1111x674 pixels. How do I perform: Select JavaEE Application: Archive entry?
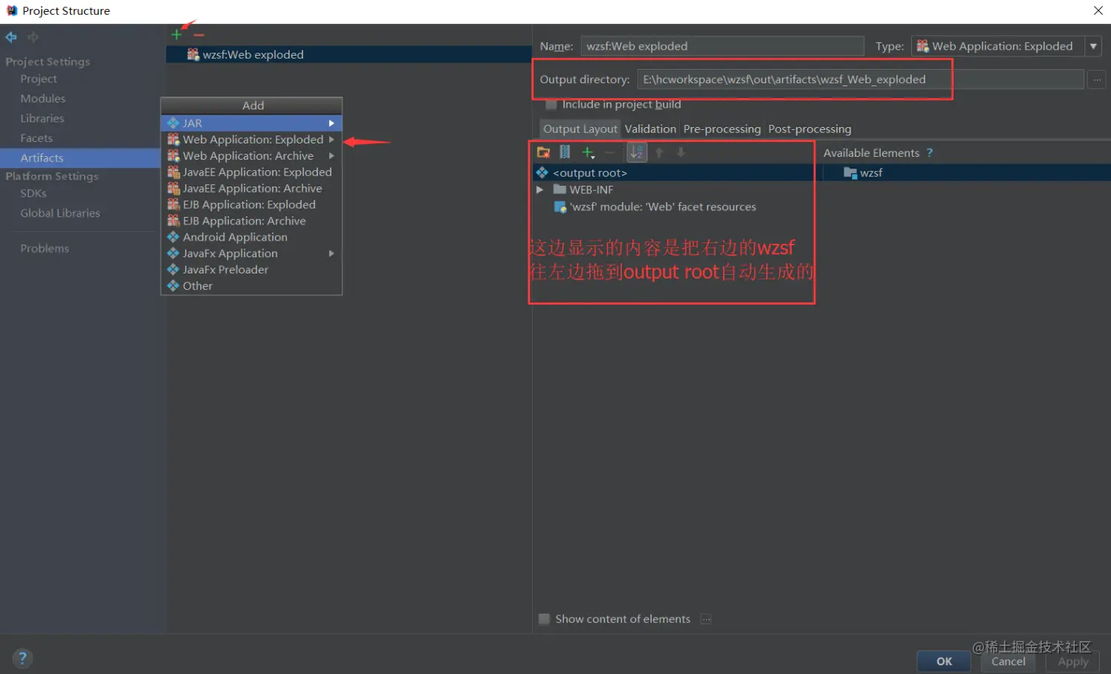click(251, 189)
